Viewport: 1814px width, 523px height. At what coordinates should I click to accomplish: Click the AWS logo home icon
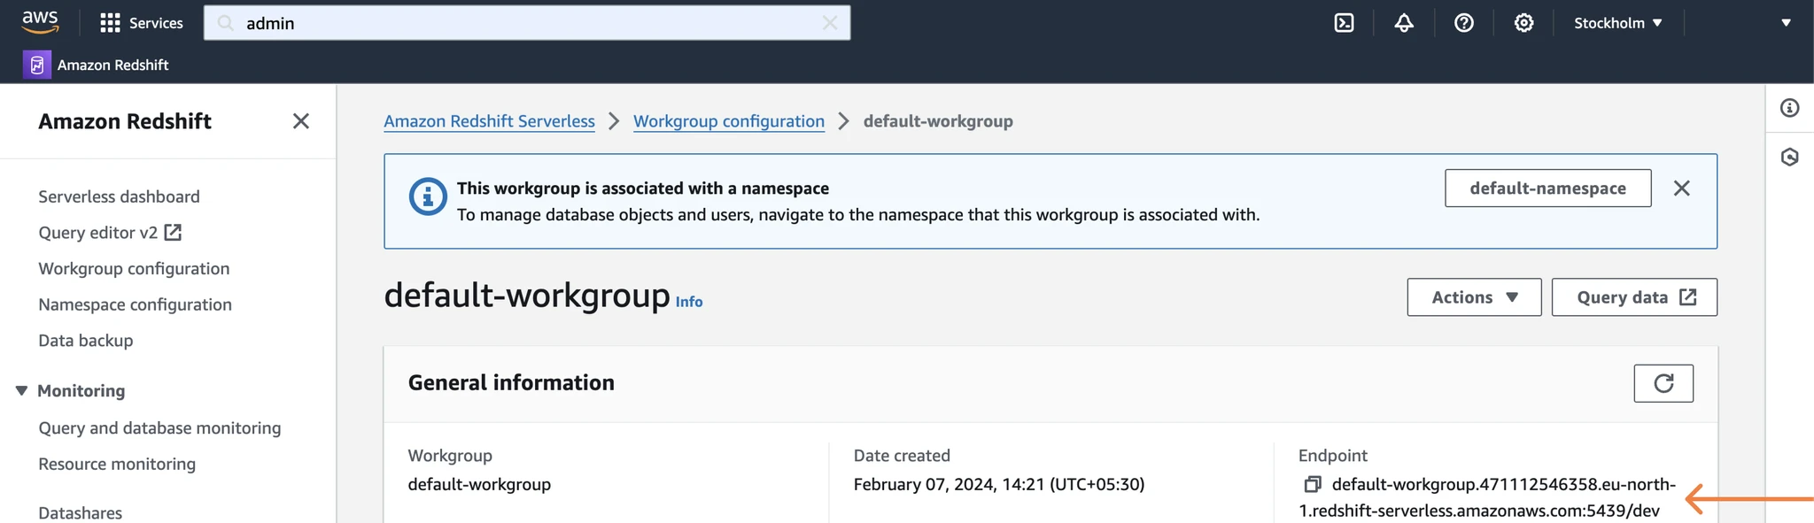[40, 22]
